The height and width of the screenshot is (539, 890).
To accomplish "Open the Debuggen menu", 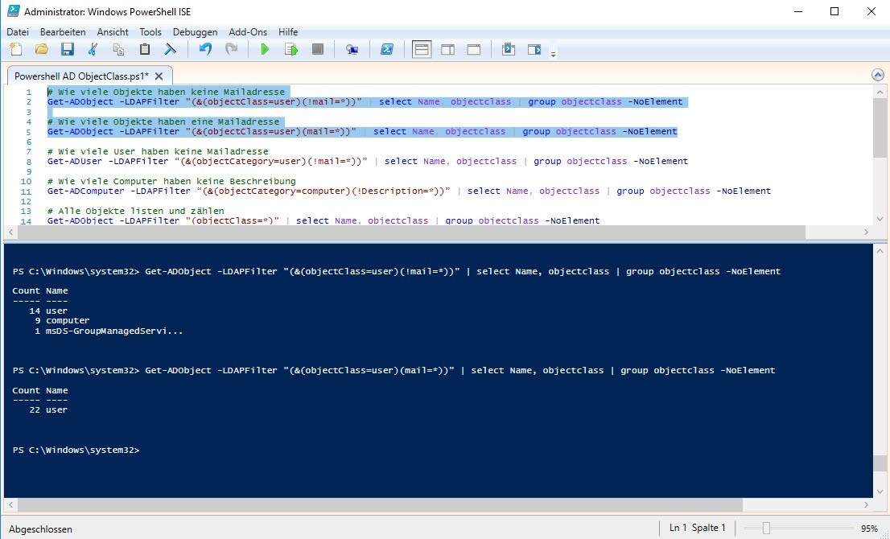I will (195, 32).
